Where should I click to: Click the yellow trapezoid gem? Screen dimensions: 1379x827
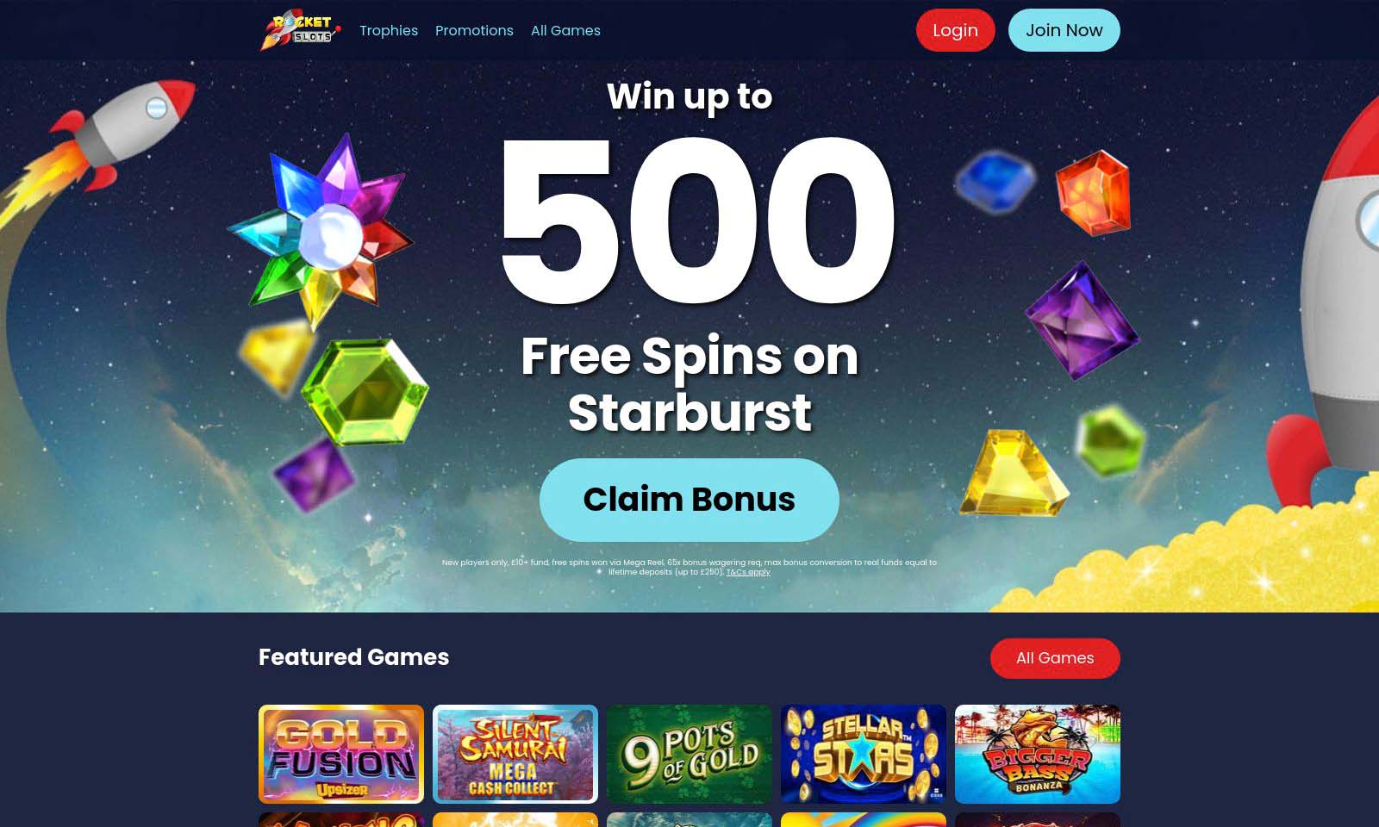[x=1014, y=473]
